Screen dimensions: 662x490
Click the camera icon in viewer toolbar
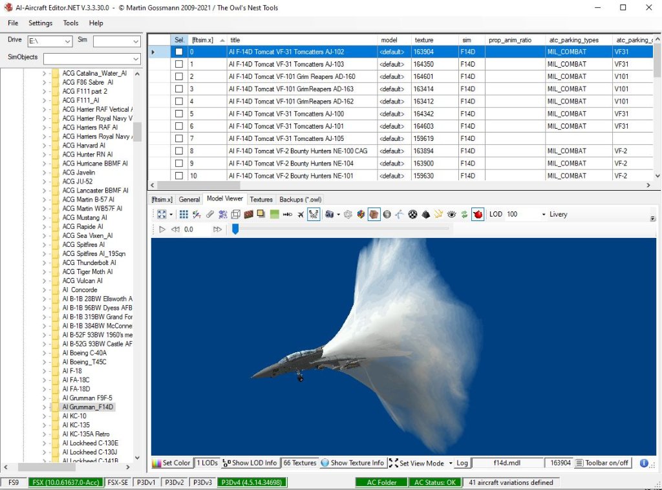(329, 215)
